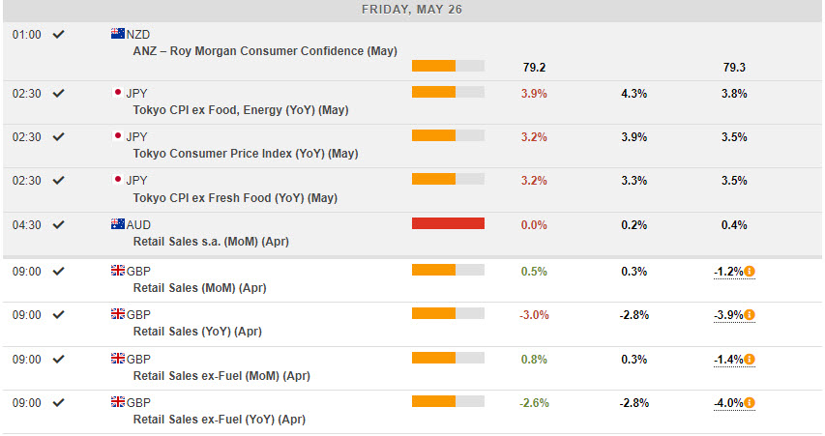
Task: Toggle the checkmark on the 01:00 NZD row
Action: tap(58, 34)
